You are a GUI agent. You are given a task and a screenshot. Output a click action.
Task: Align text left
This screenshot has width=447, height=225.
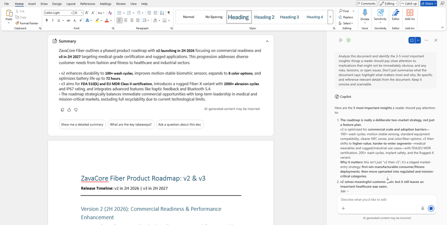click(119, 20)
